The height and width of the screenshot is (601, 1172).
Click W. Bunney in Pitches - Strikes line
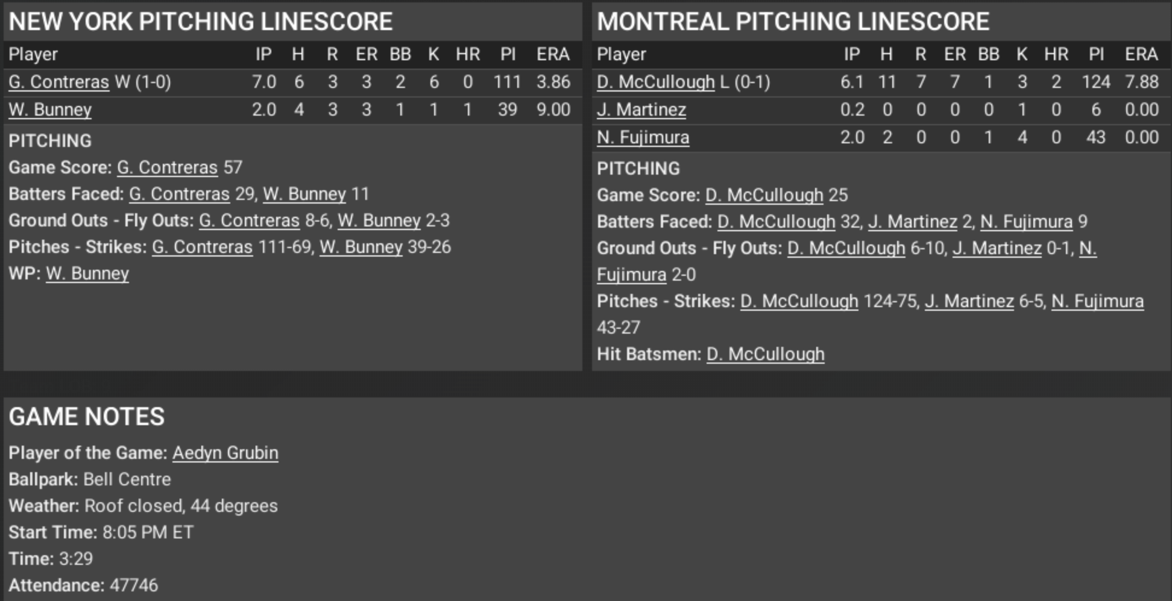(361, 247)
